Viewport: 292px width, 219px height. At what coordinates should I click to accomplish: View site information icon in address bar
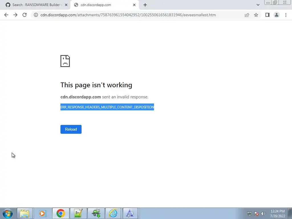(x=36, y=15)
